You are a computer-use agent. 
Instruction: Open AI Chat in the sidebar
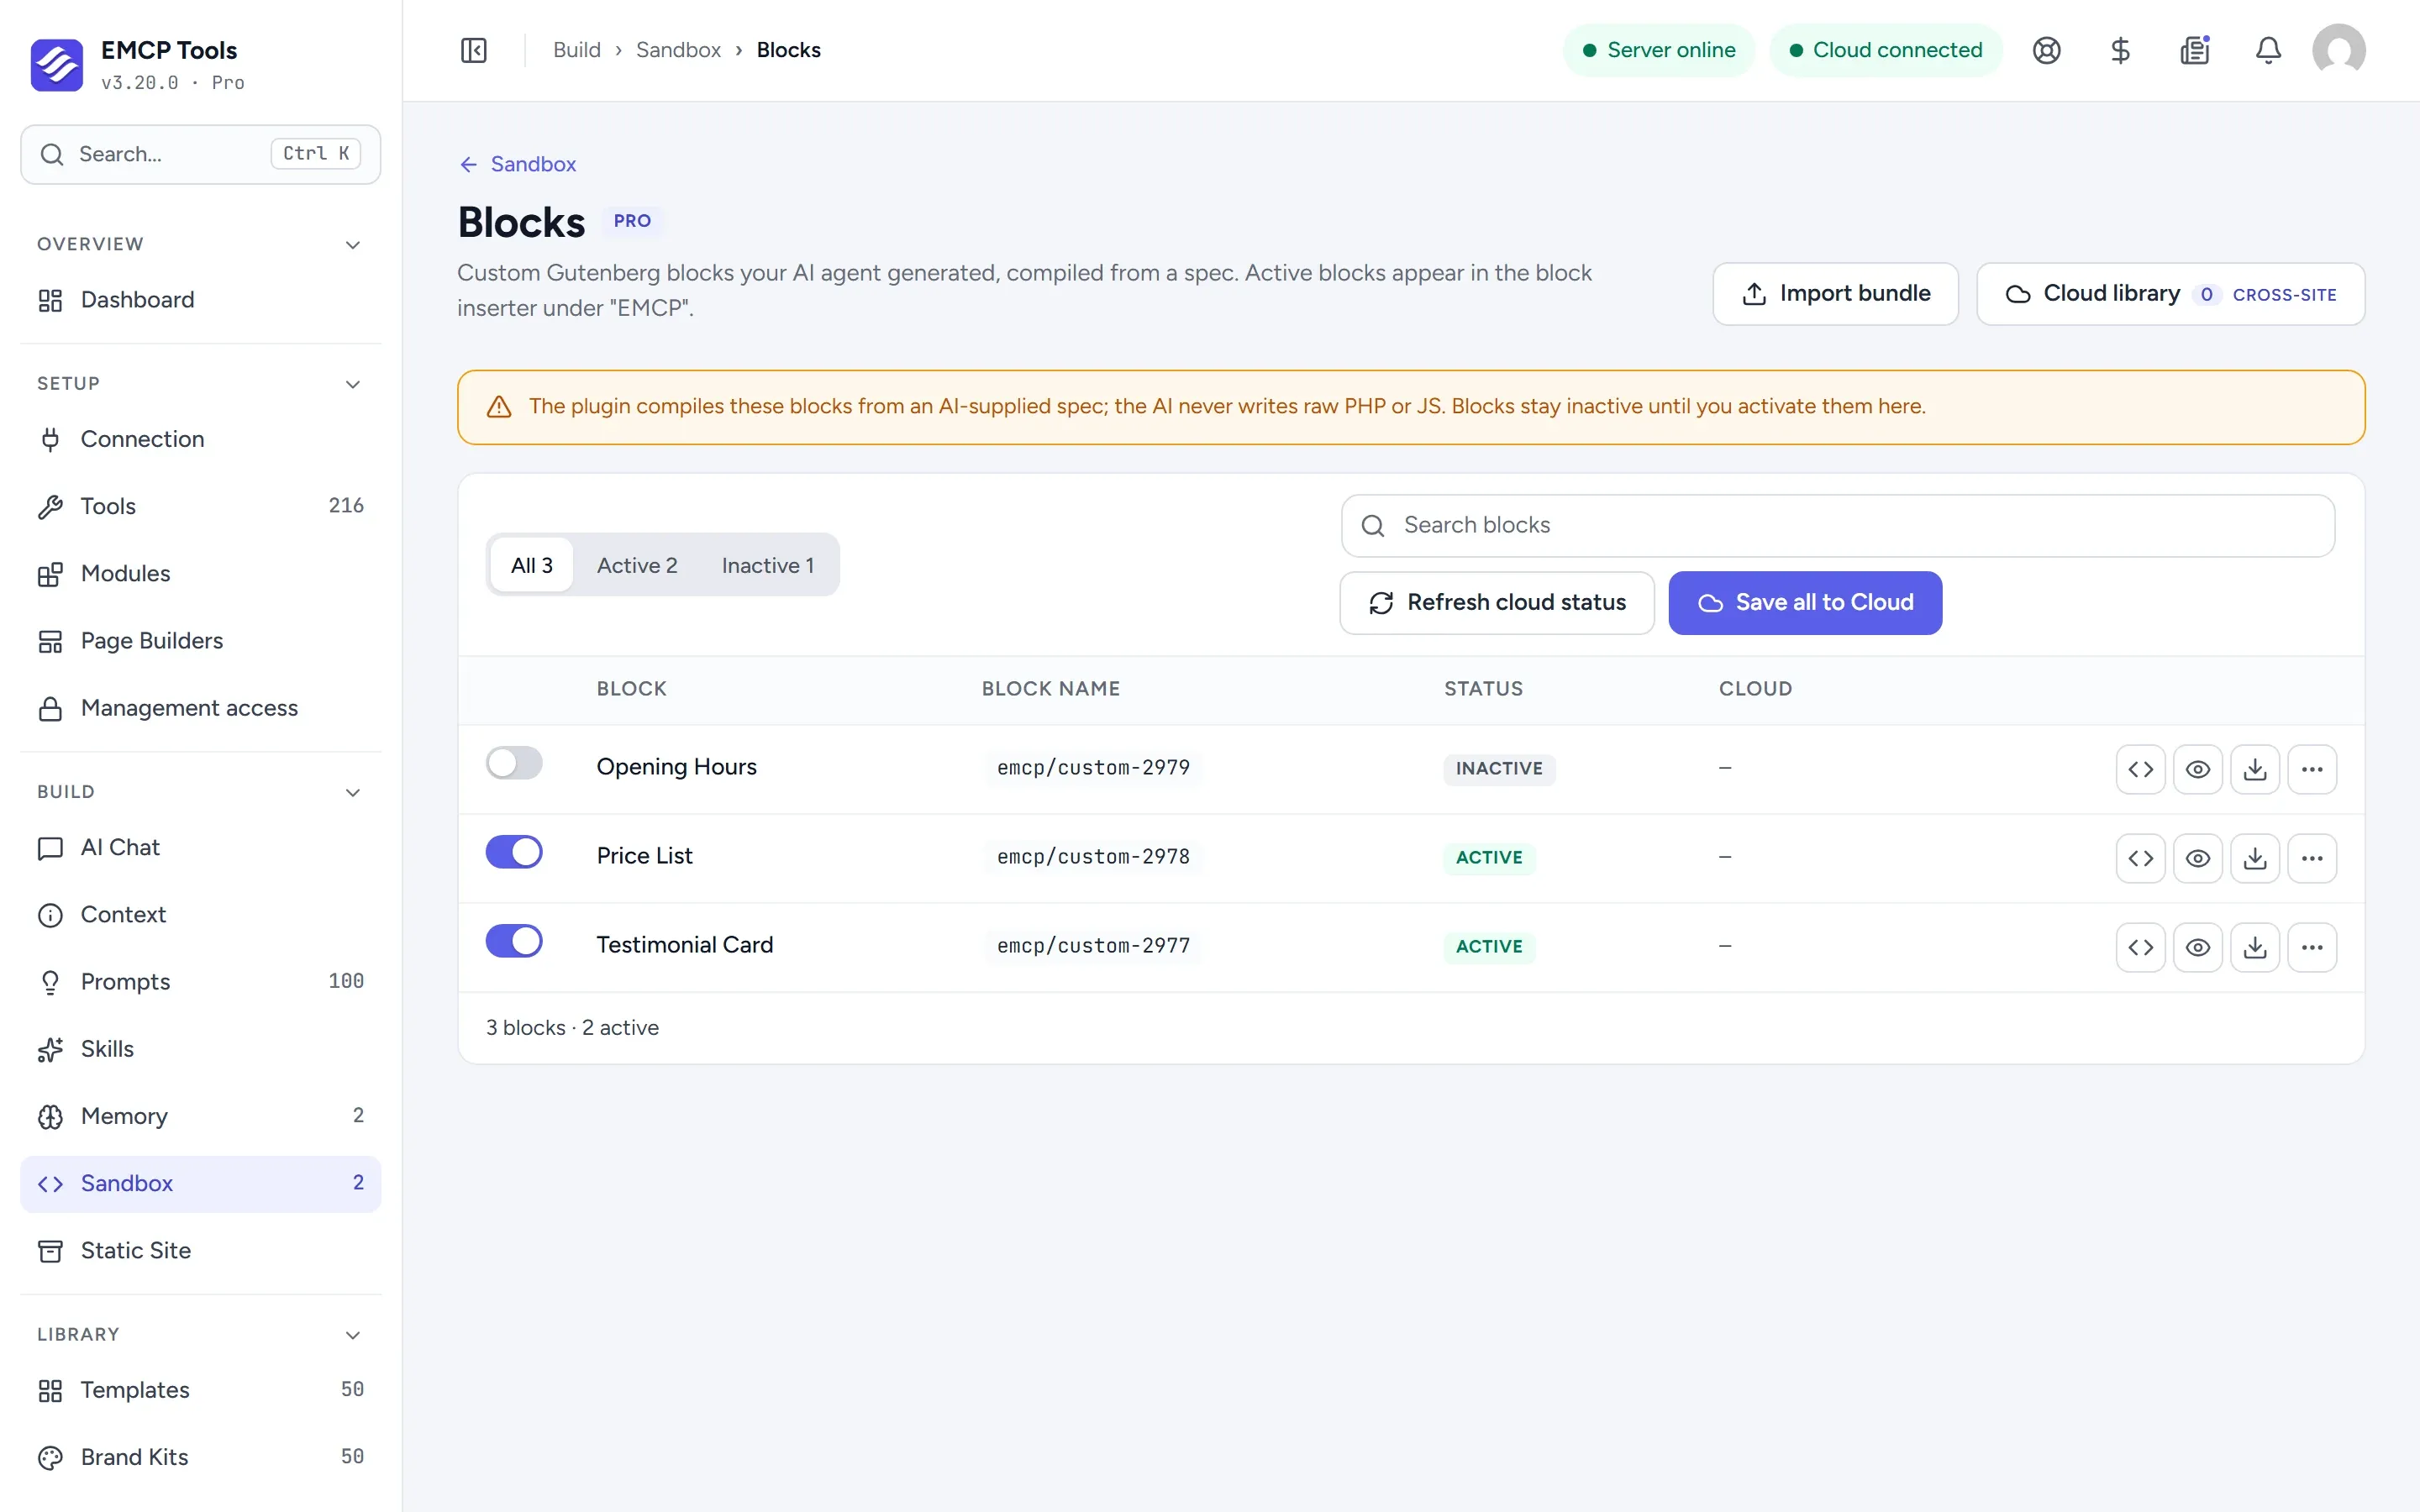tap(200, 848)
